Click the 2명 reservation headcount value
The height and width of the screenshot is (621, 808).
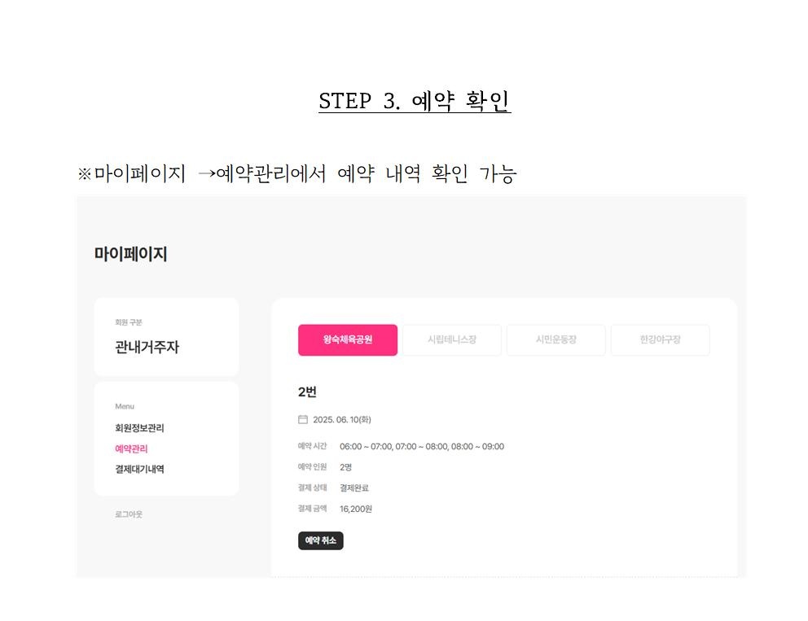pos(345,467)
